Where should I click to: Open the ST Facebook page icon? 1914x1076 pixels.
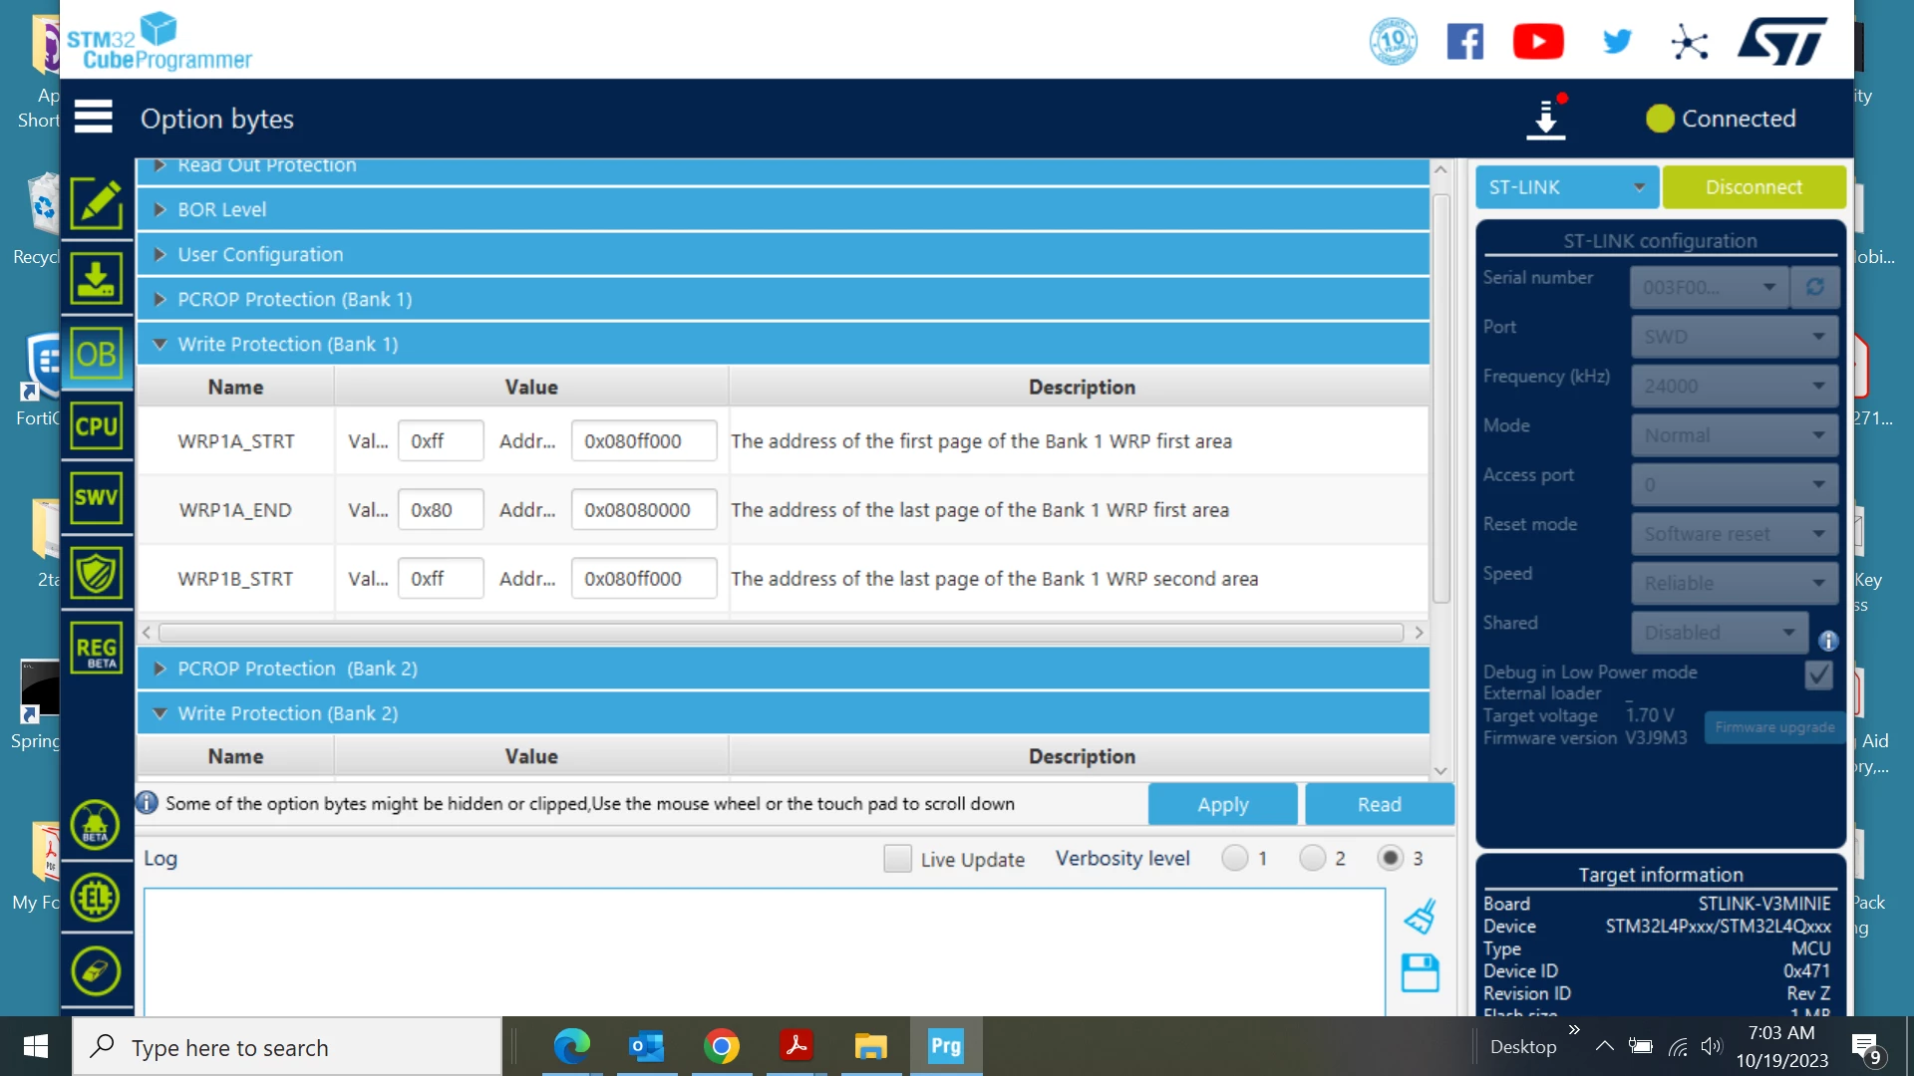pyautogui.click(x=1464, y=42)
